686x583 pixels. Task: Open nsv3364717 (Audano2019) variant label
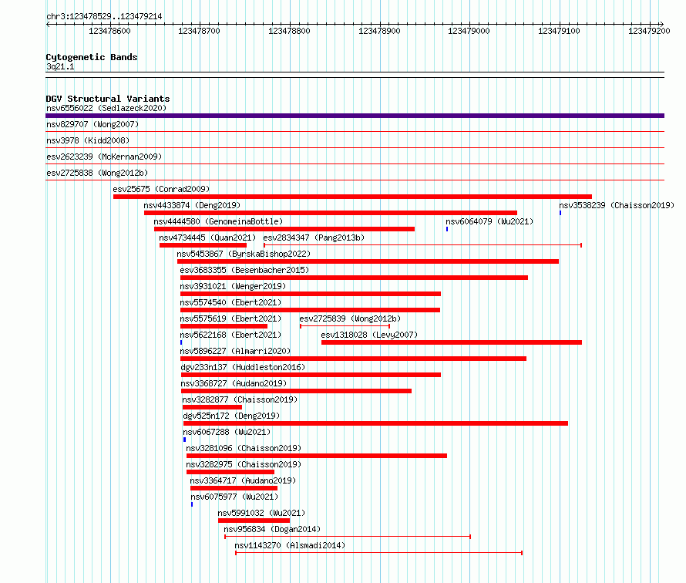243,480
